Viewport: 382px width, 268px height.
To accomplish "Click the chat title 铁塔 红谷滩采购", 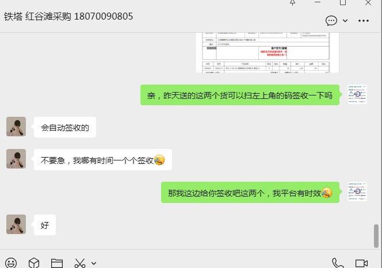I will [x=68, y=16].
